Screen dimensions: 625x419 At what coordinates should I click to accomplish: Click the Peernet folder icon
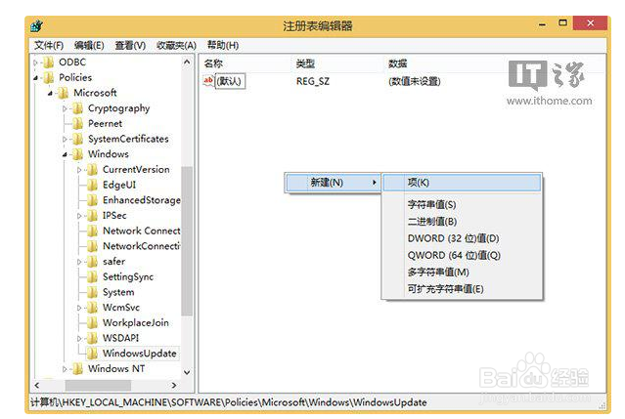coord(77,124)
